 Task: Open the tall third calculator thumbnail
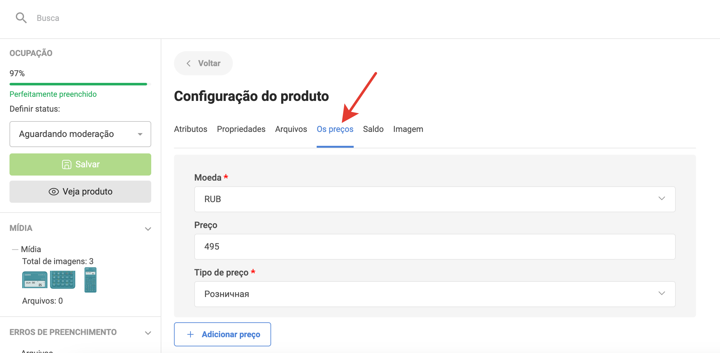pos(90,280)
